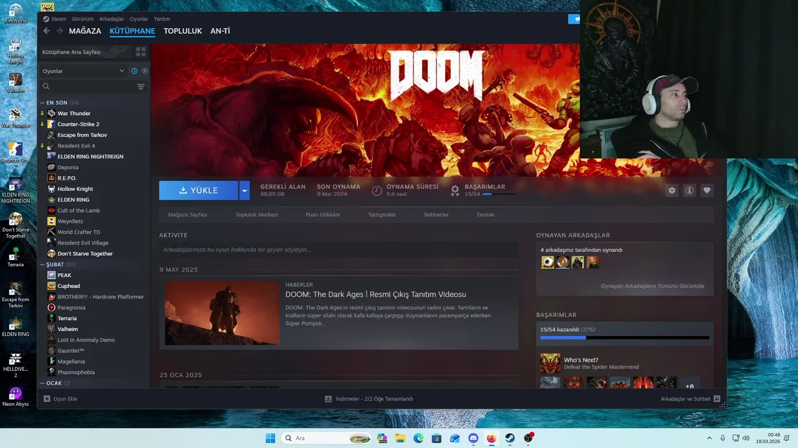Collapse the OCAK section
Viewport: 798px width, 448px height.
tap(42, 383)
